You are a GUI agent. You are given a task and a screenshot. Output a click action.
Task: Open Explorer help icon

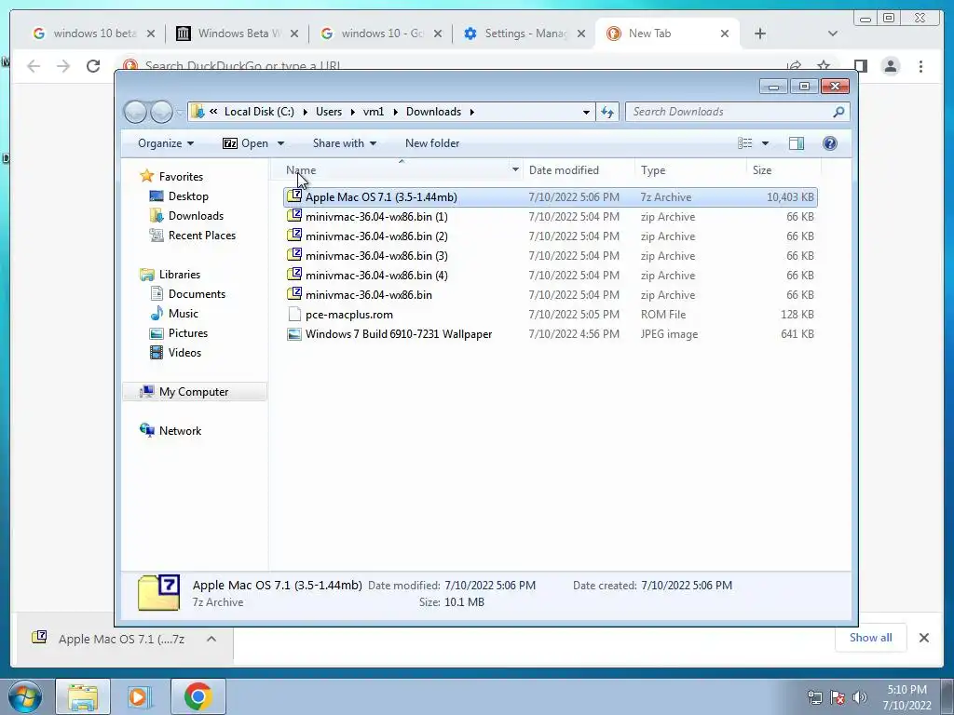pyautogui.click(x=829, y=143)
